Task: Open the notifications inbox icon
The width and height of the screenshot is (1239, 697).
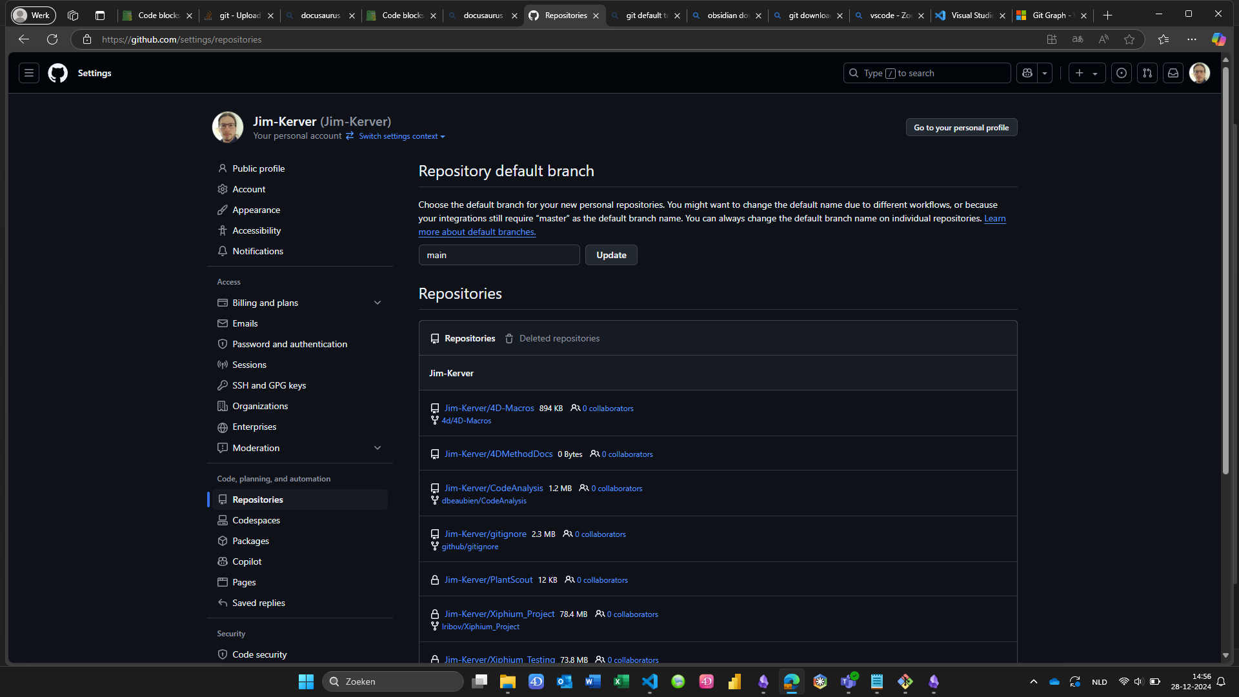Action: [x=1173, y=73]
